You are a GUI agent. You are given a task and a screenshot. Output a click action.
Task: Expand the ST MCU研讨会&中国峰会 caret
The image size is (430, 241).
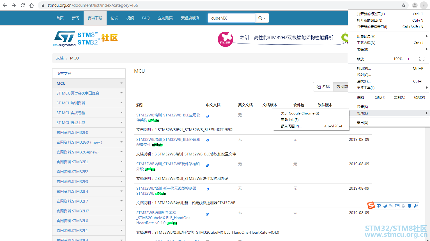point(121,93)
